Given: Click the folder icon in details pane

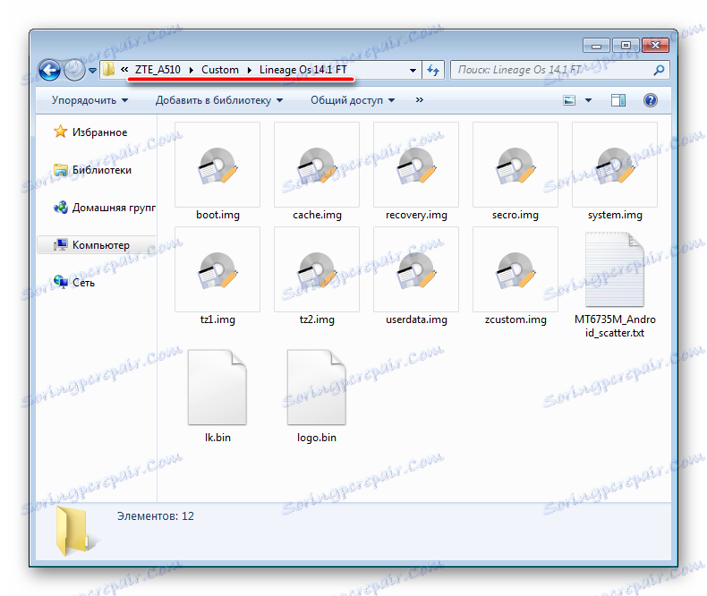Looking at the screenshot, I should [74, 531].
